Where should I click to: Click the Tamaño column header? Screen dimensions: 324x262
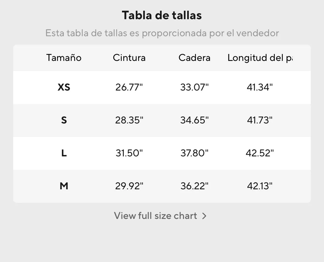(64, 58)
